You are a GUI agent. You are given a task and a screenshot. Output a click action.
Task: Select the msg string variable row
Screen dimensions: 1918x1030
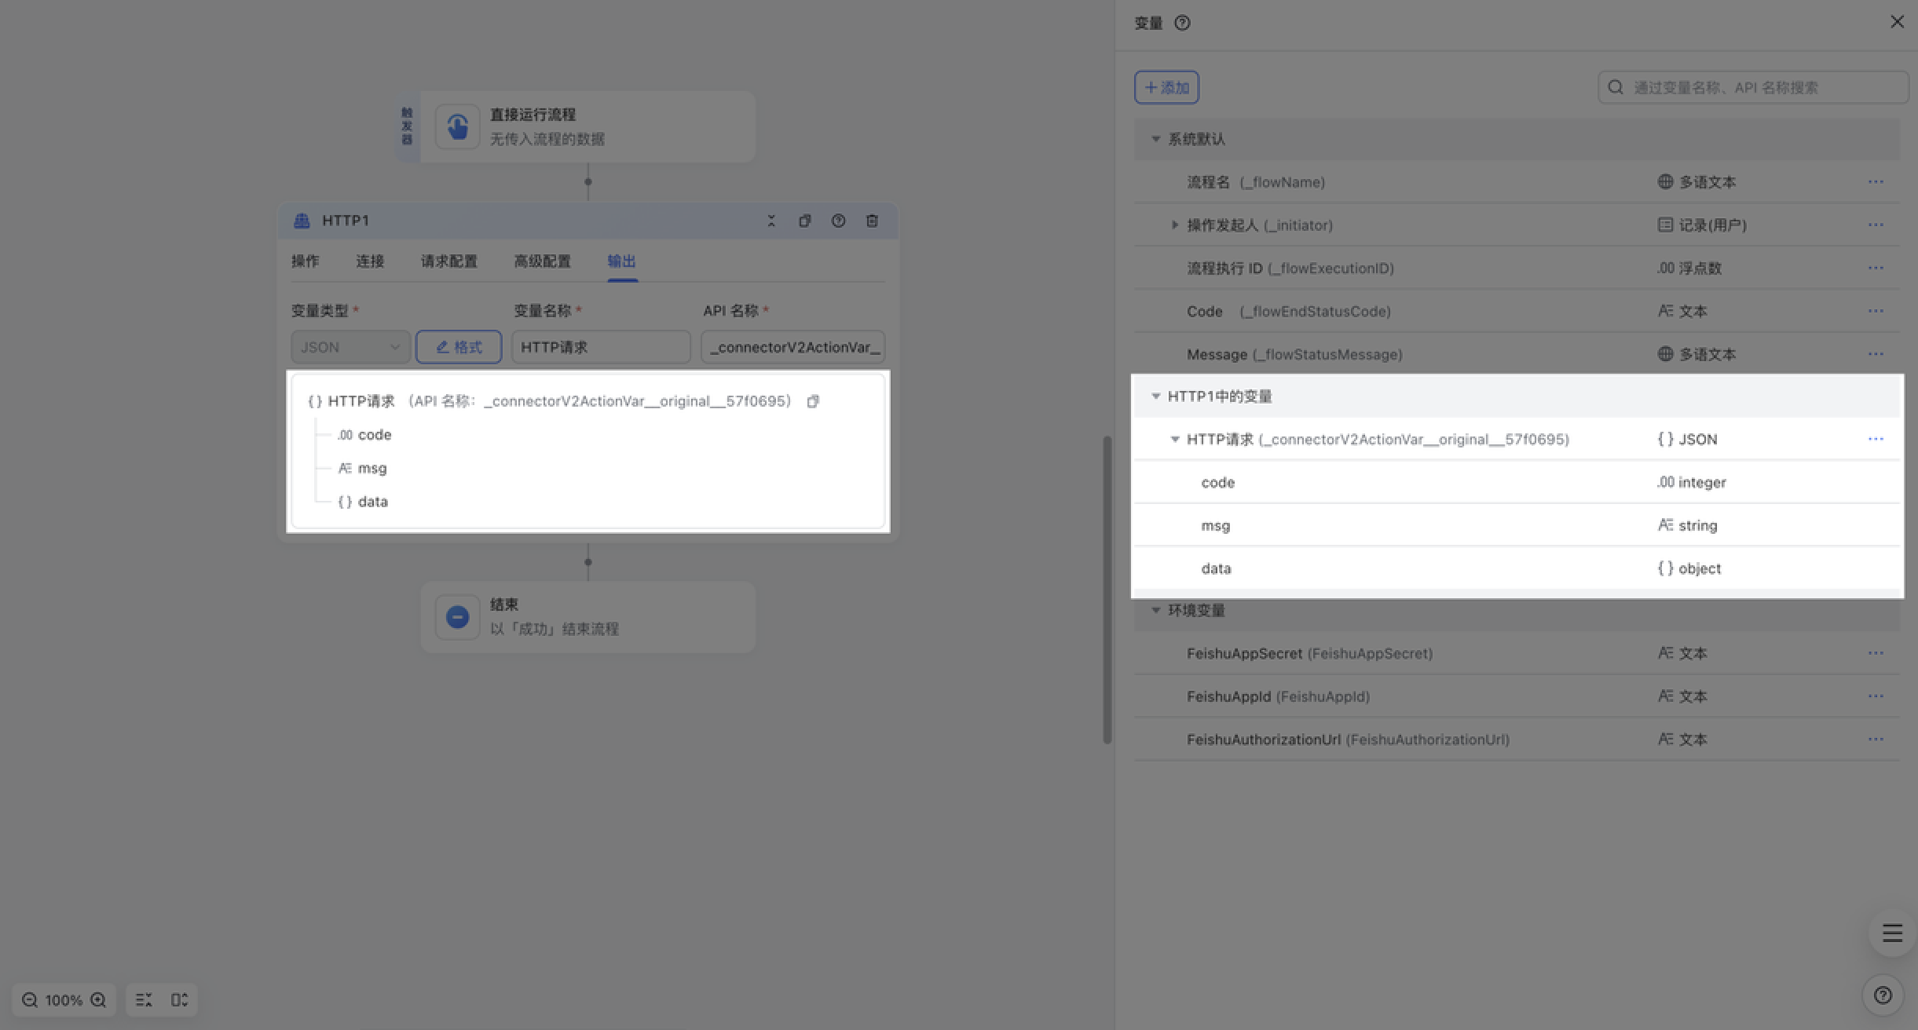coord(1517,525)
